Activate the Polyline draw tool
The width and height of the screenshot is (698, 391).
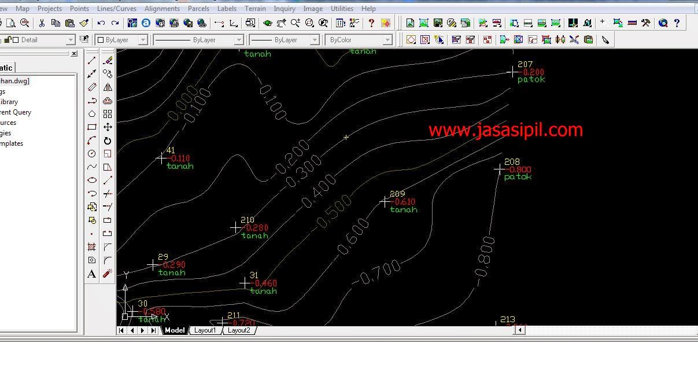(x=92, y=101)
